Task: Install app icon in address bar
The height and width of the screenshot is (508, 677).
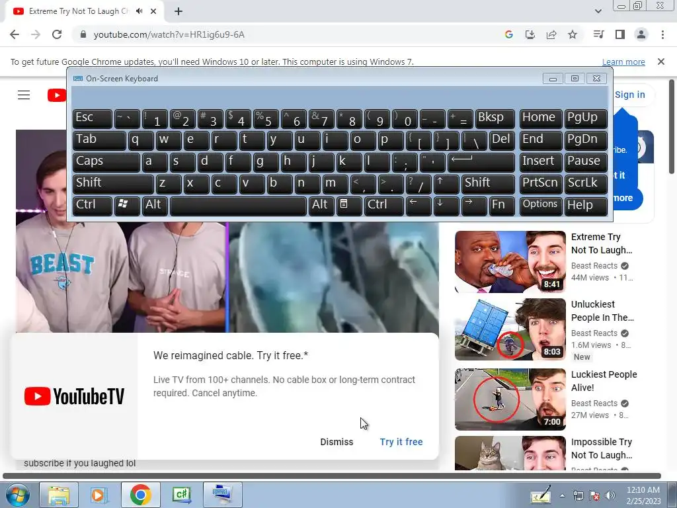Action: (x=530, y=34)
